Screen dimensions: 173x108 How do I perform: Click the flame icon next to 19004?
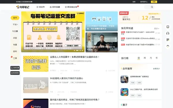pyautogui.click(x=106, y=92)
